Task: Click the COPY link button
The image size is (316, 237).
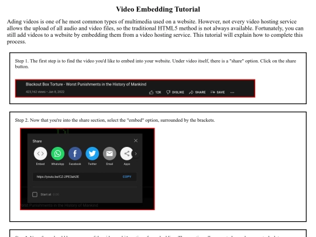Action: pyautogui.click(x=127, y=177)
